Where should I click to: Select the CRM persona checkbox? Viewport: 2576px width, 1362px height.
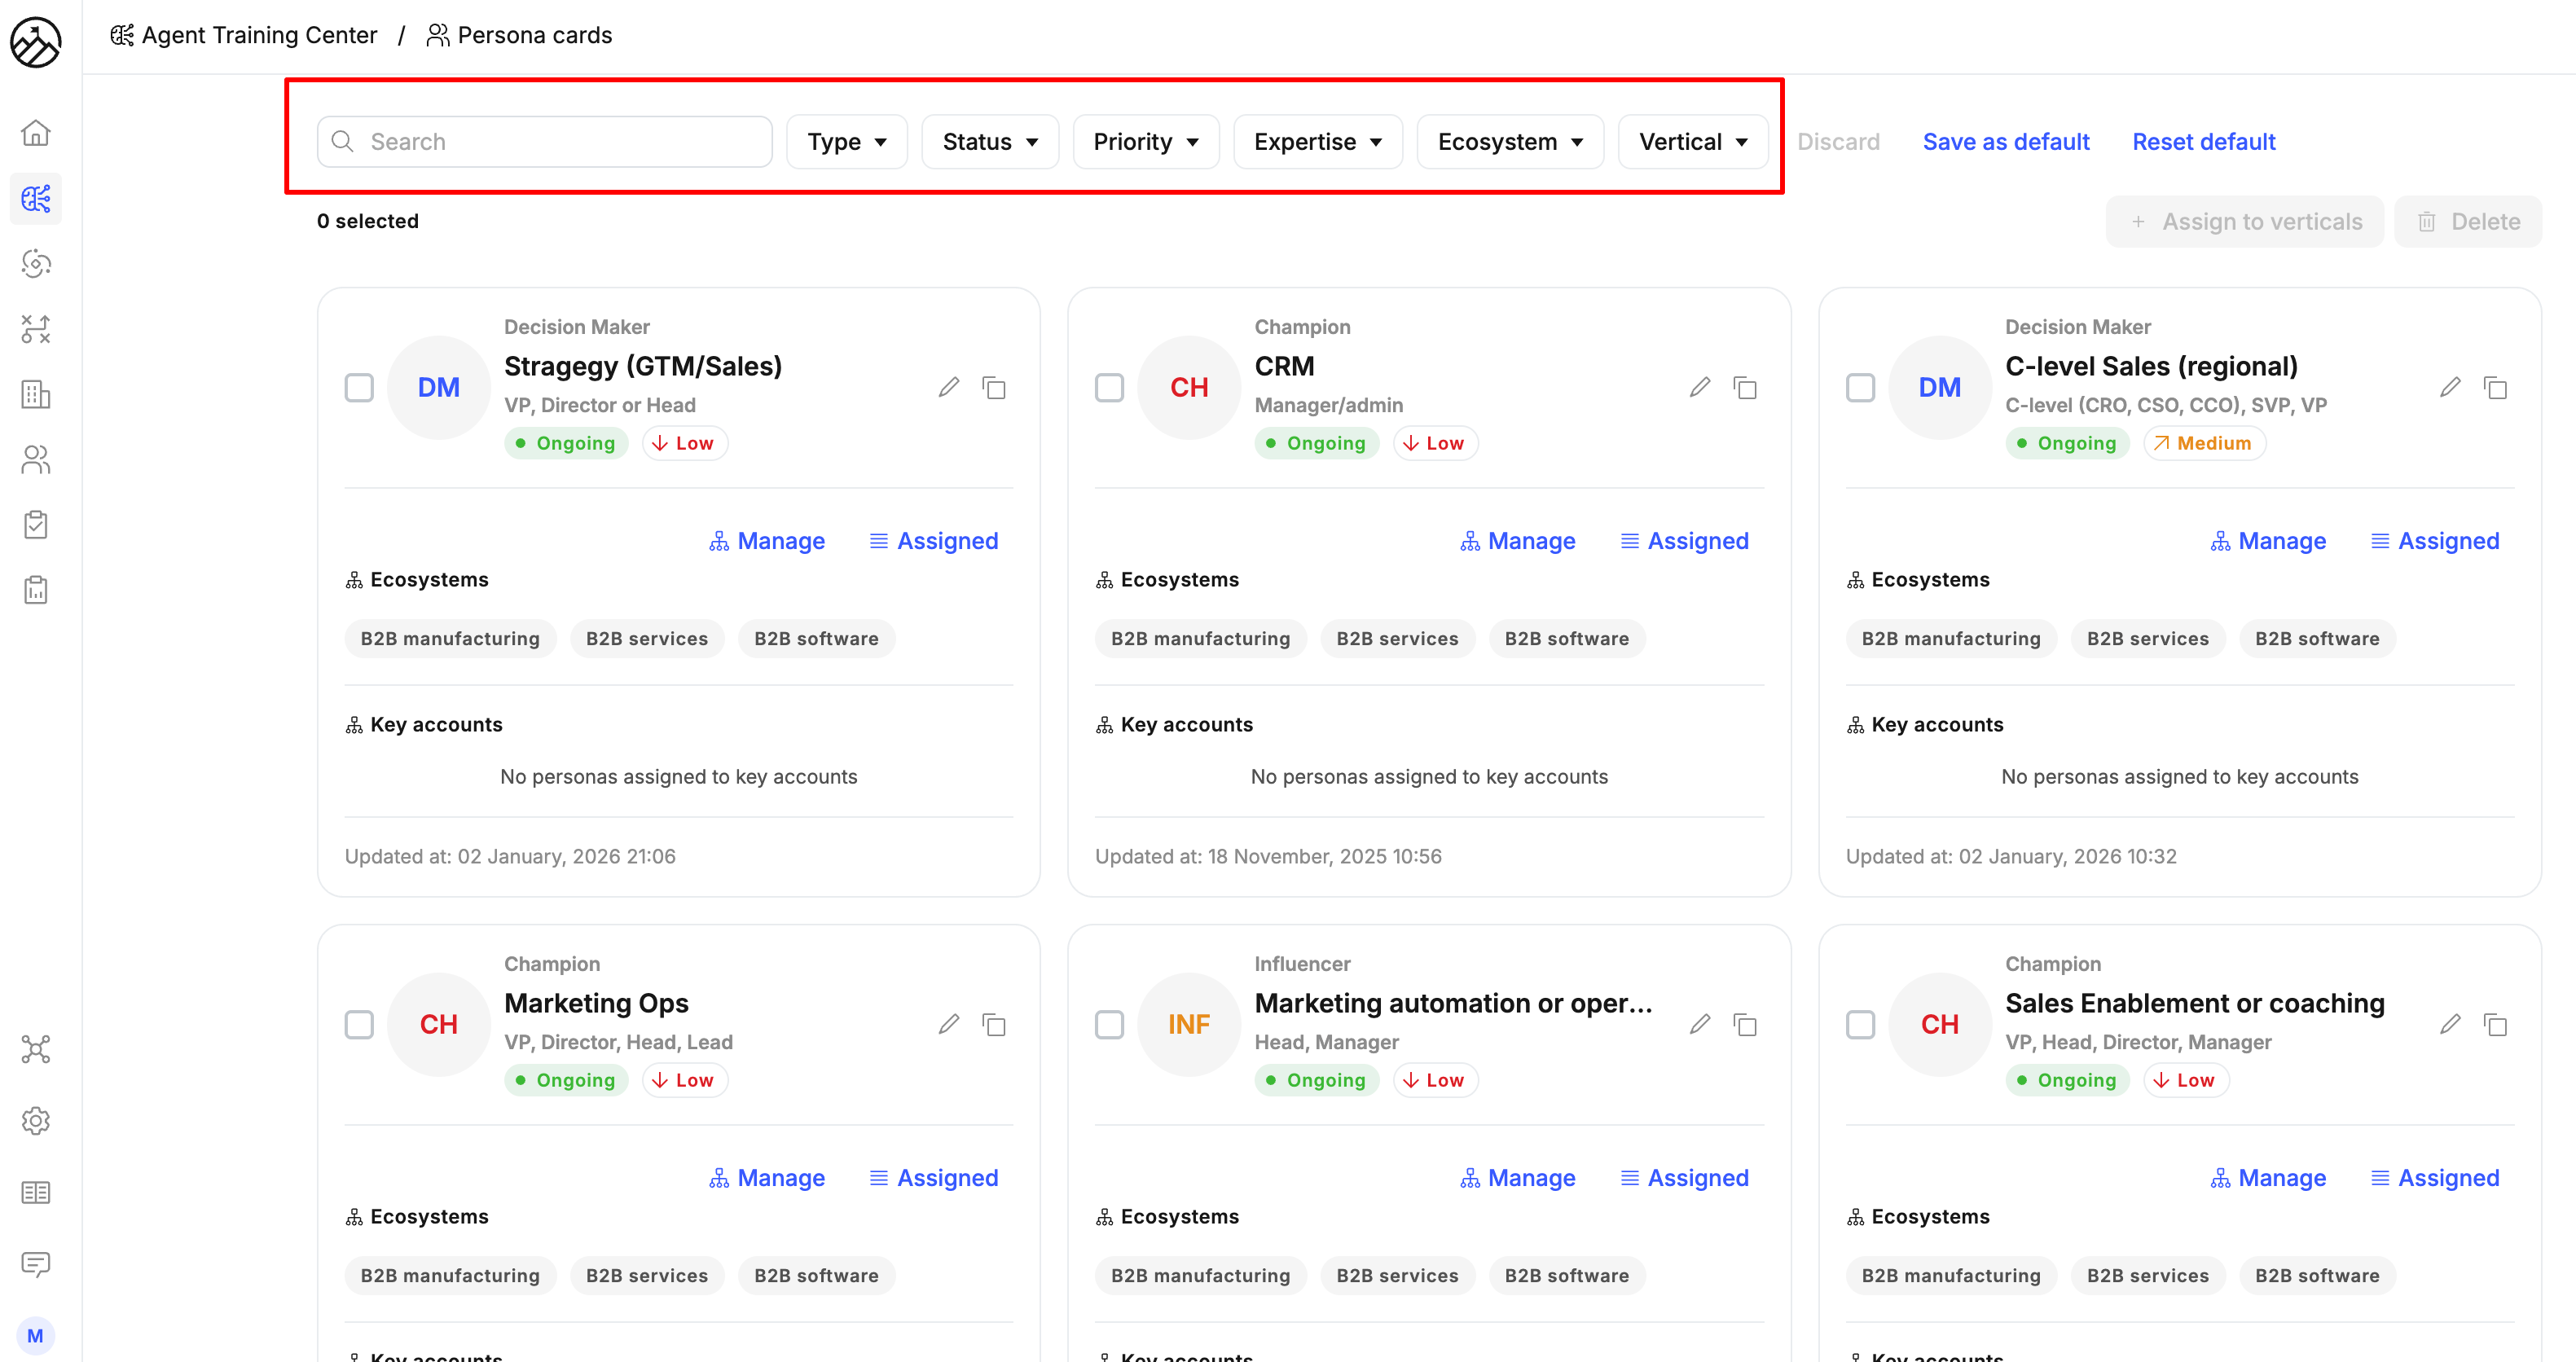(1109, 387)
